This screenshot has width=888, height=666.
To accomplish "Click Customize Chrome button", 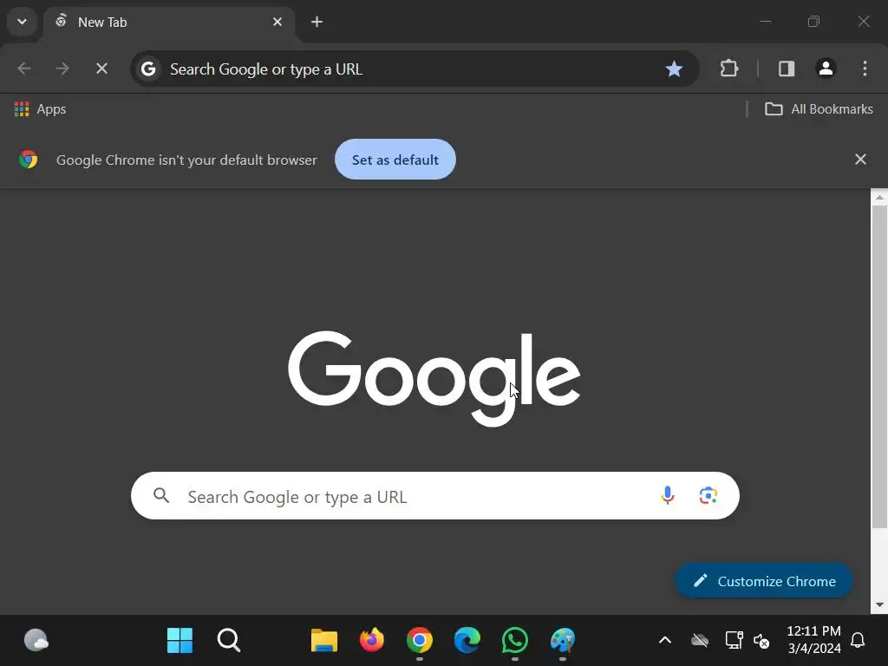I will [x=764, y=581].
